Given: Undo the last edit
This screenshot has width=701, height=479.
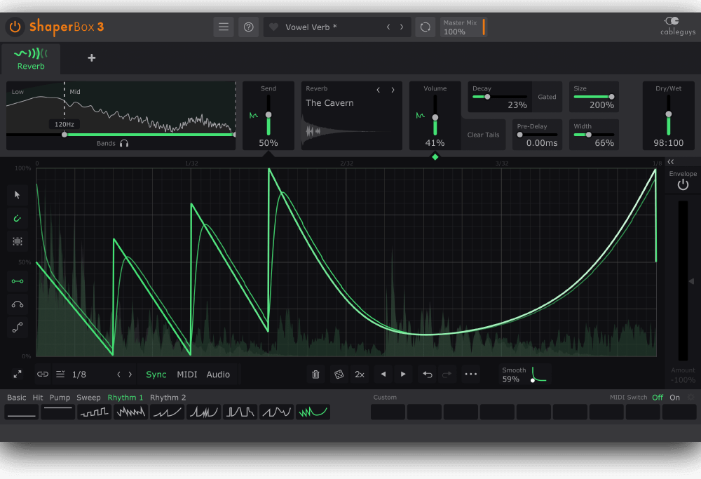Looking at the screenshot, I should coord(428,374).
